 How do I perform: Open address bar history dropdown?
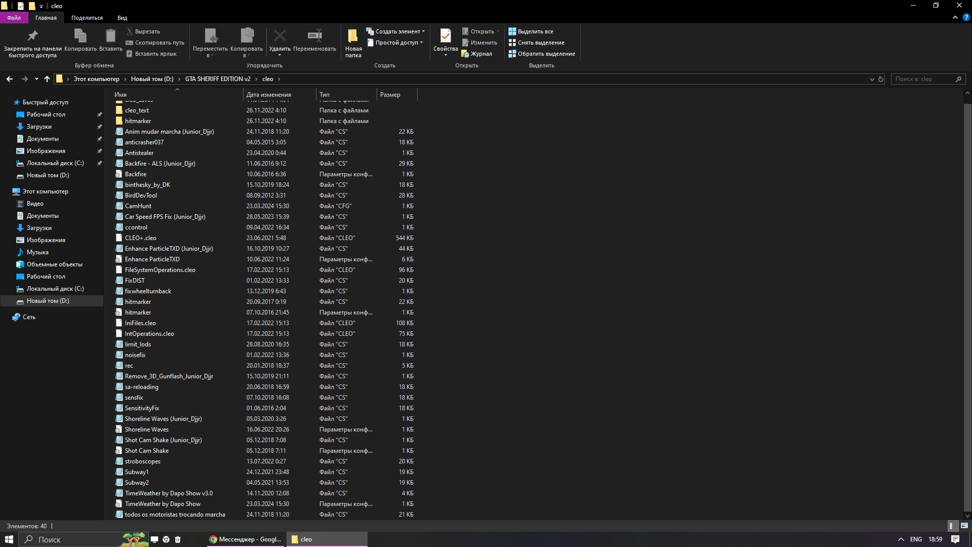872,79
